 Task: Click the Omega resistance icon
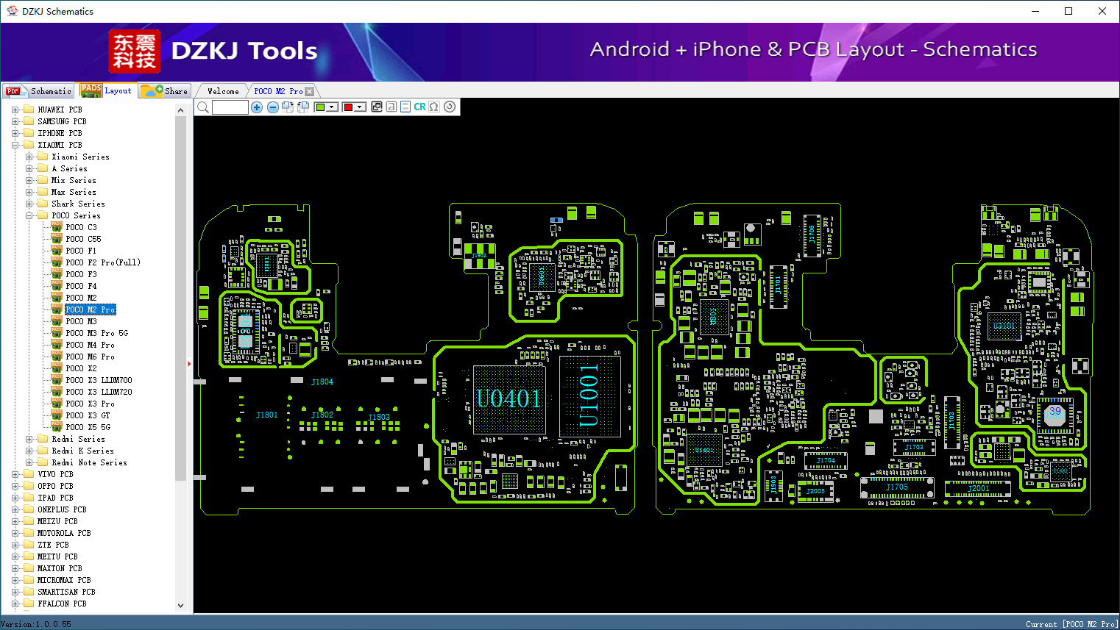tap(434, 107)
